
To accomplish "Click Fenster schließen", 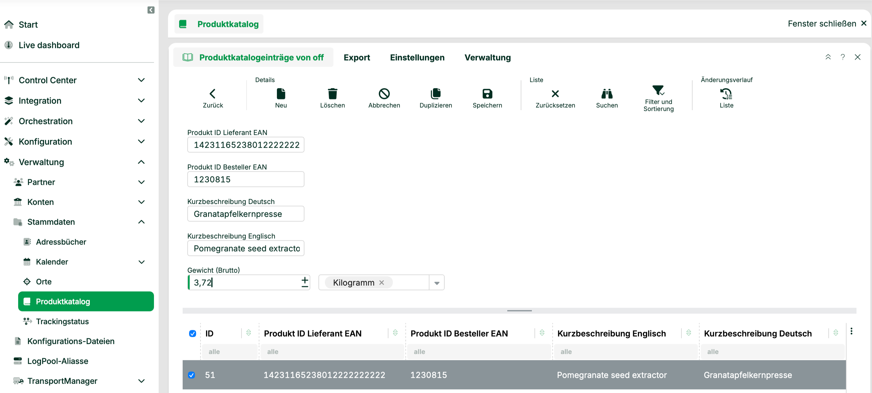I will point(827,24).
